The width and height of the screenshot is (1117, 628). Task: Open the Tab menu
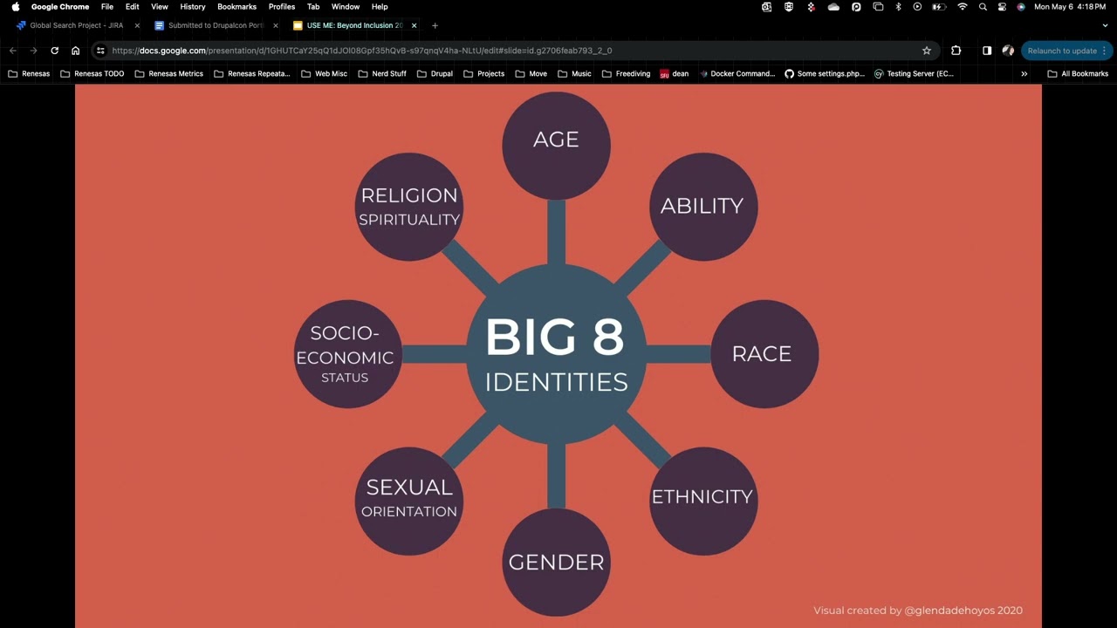coord(313,6)
